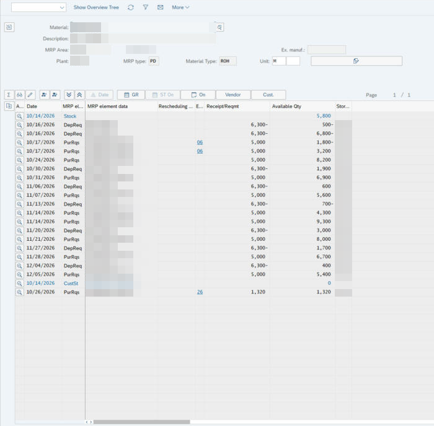Click exception link 06 in row with 3,200
This screenshot has height=426, width=434.
click(x=200, y=151)
